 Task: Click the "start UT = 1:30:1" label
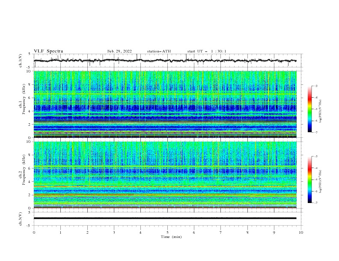pyautogui.click(x=207, y=51)
